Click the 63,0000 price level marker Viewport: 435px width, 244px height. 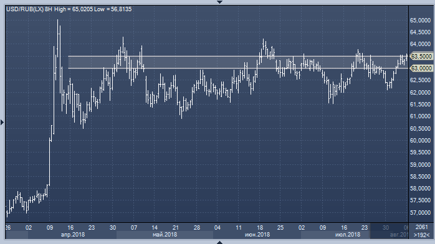[x=421, y=68]
